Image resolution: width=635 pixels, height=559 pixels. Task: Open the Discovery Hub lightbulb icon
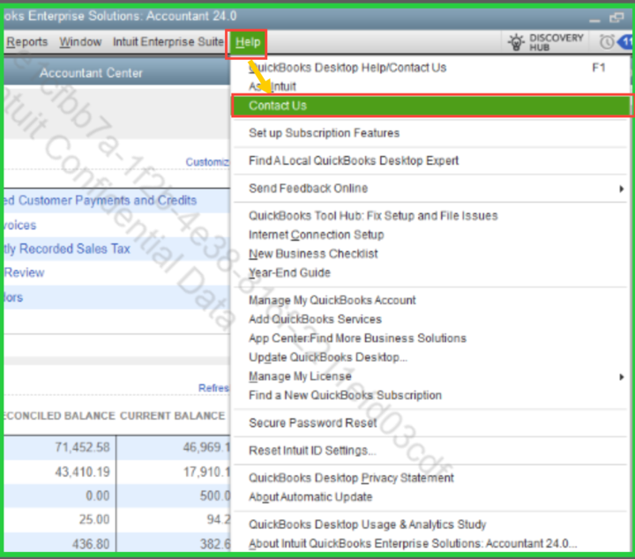(x=516, y=42)
